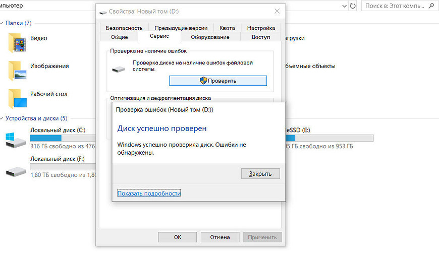Screen dimensions: 439x258
Task: Click the search field Поиск в: Этот компьютер
Action: (394, 6)
